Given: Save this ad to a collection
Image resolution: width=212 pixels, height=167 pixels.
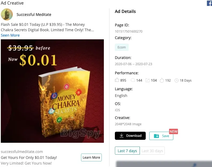Looking at the screenshot, I should point(161,136).
